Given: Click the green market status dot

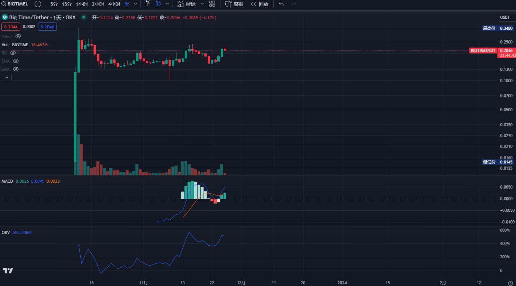Looking at the screenshot, I should point(83,17).
